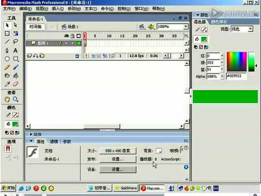The height and width of the screenshot is (196, 261).
Task: Click the 发布 设置 button
Action: coord(117,159)
